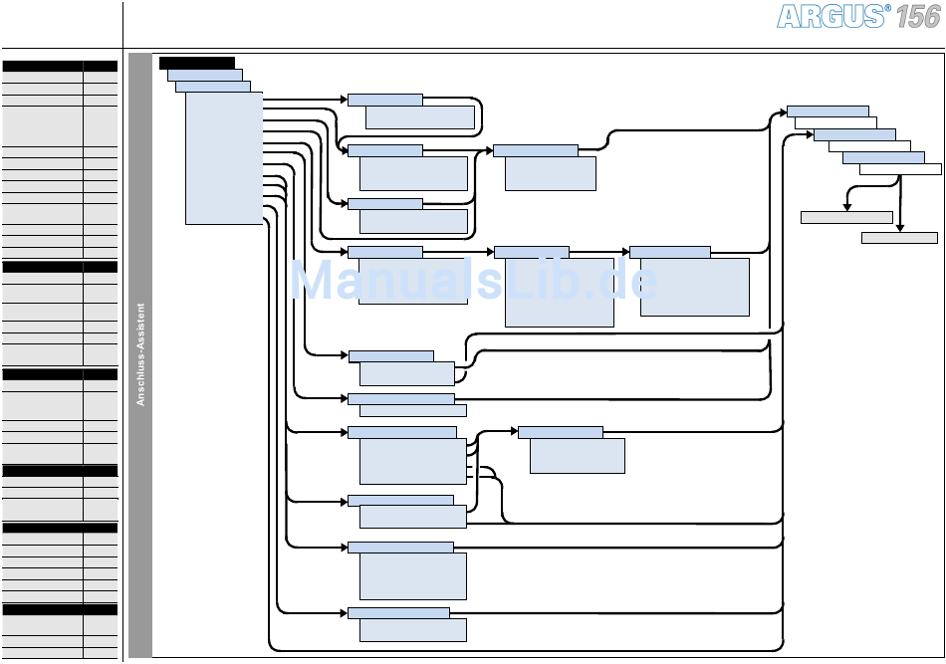Screen dimensions: 946x664
Task: Click the ARGUS 156 logo
Action: tap(858, 16)
